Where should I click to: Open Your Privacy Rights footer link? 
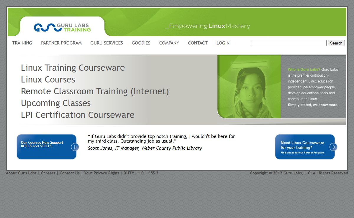coord(102,173)
